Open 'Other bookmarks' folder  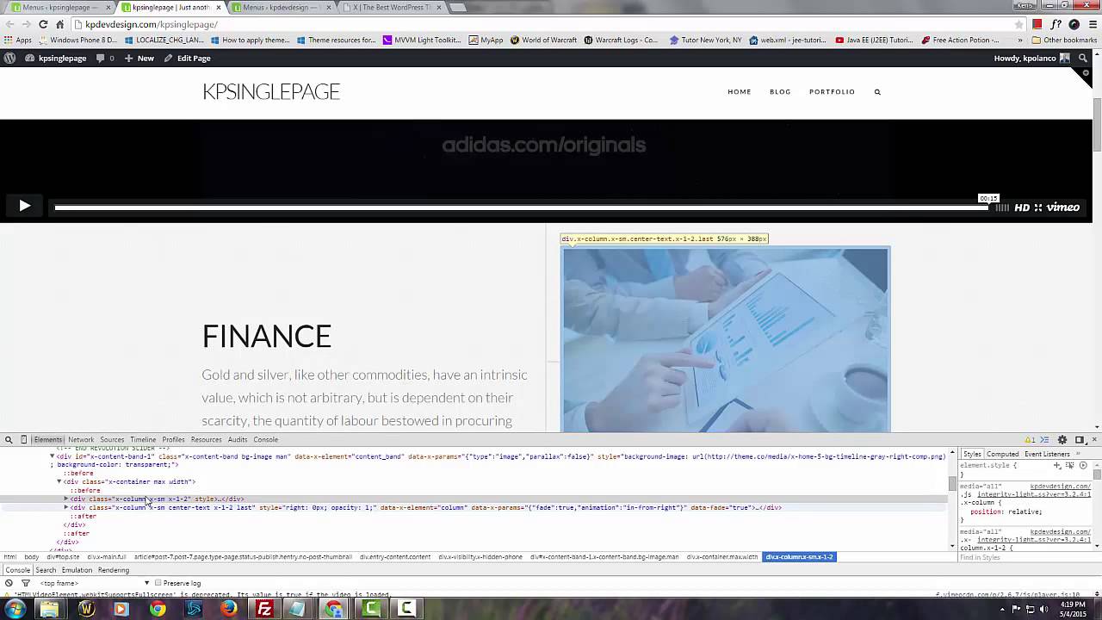point(1064,40)
